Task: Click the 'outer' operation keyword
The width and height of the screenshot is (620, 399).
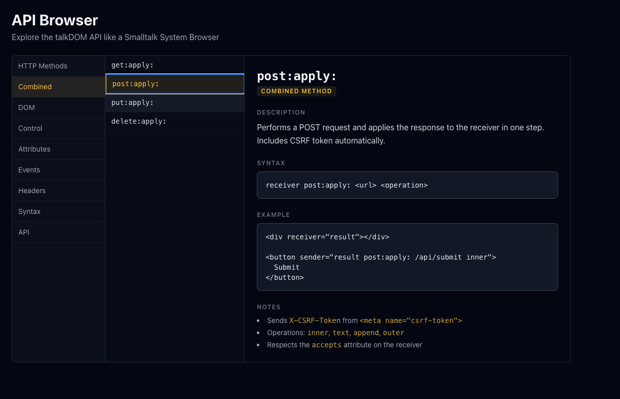Action: (x=394, y=333)
